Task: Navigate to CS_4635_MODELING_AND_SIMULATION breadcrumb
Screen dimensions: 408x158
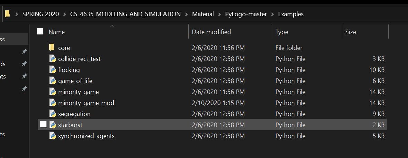Action: [x=125, y=14]
